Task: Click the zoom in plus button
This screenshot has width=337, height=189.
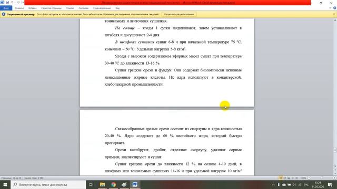Action: (334, 178)
